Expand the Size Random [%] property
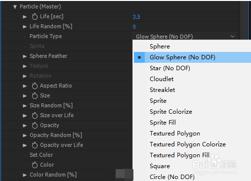The width and height of the screenshot is (251, 181). click(x=25, y=106)
